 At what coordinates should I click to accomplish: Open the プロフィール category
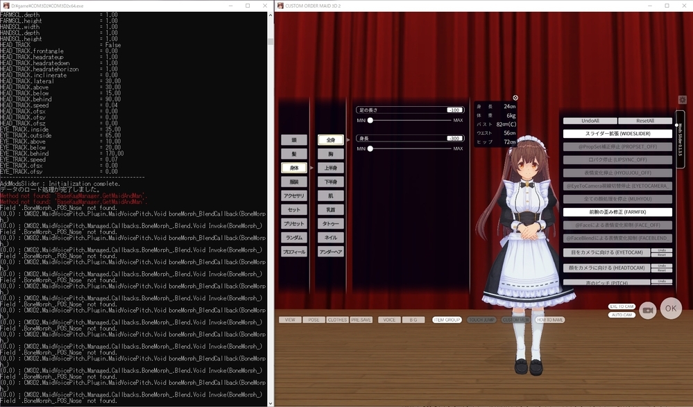294,252
